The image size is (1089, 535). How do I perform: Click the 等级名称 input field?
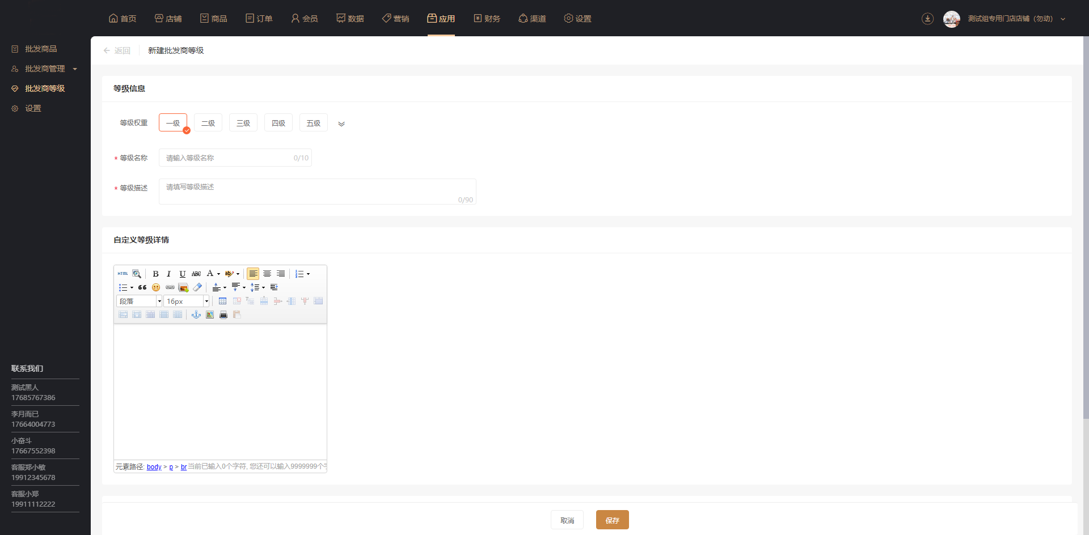pos(235,158)
